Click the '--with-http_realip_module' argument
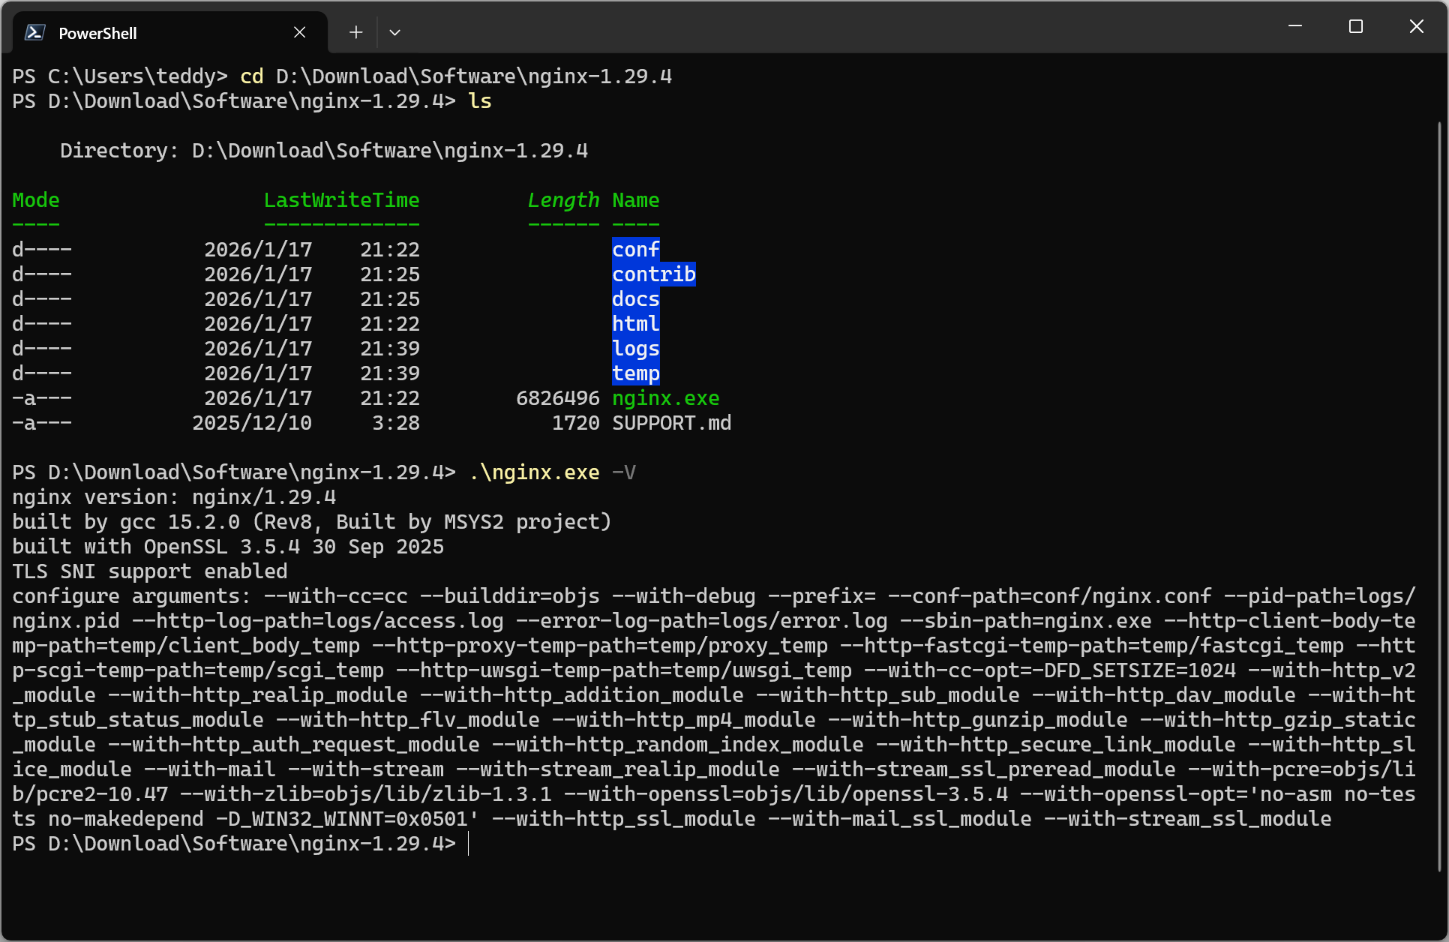This screenshot has height=942, width=1449. [258, 695]
